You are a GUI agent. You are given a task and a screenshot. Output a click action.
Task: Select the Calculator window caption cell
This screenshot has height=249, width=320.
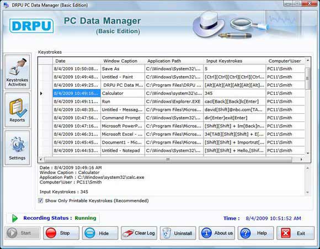tap(122, 93)
